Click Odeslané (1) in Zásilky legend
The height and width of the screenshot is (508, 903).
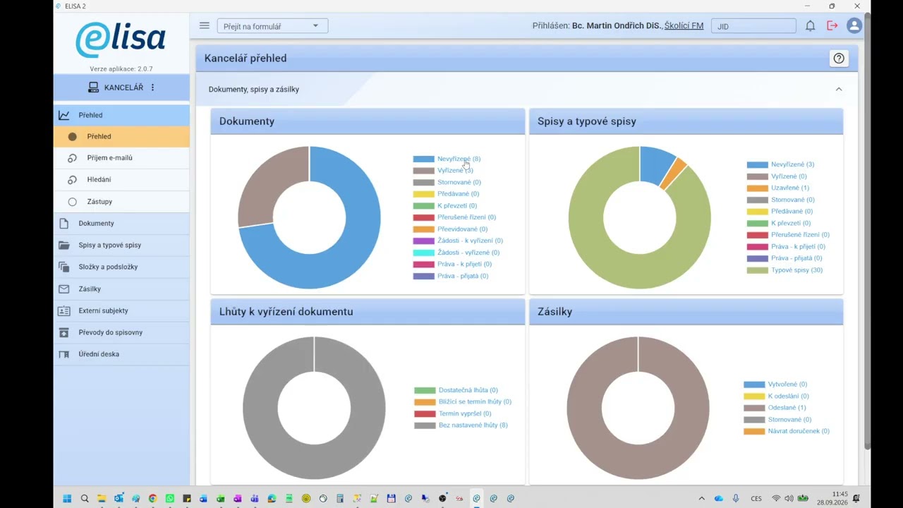point(787,408)
